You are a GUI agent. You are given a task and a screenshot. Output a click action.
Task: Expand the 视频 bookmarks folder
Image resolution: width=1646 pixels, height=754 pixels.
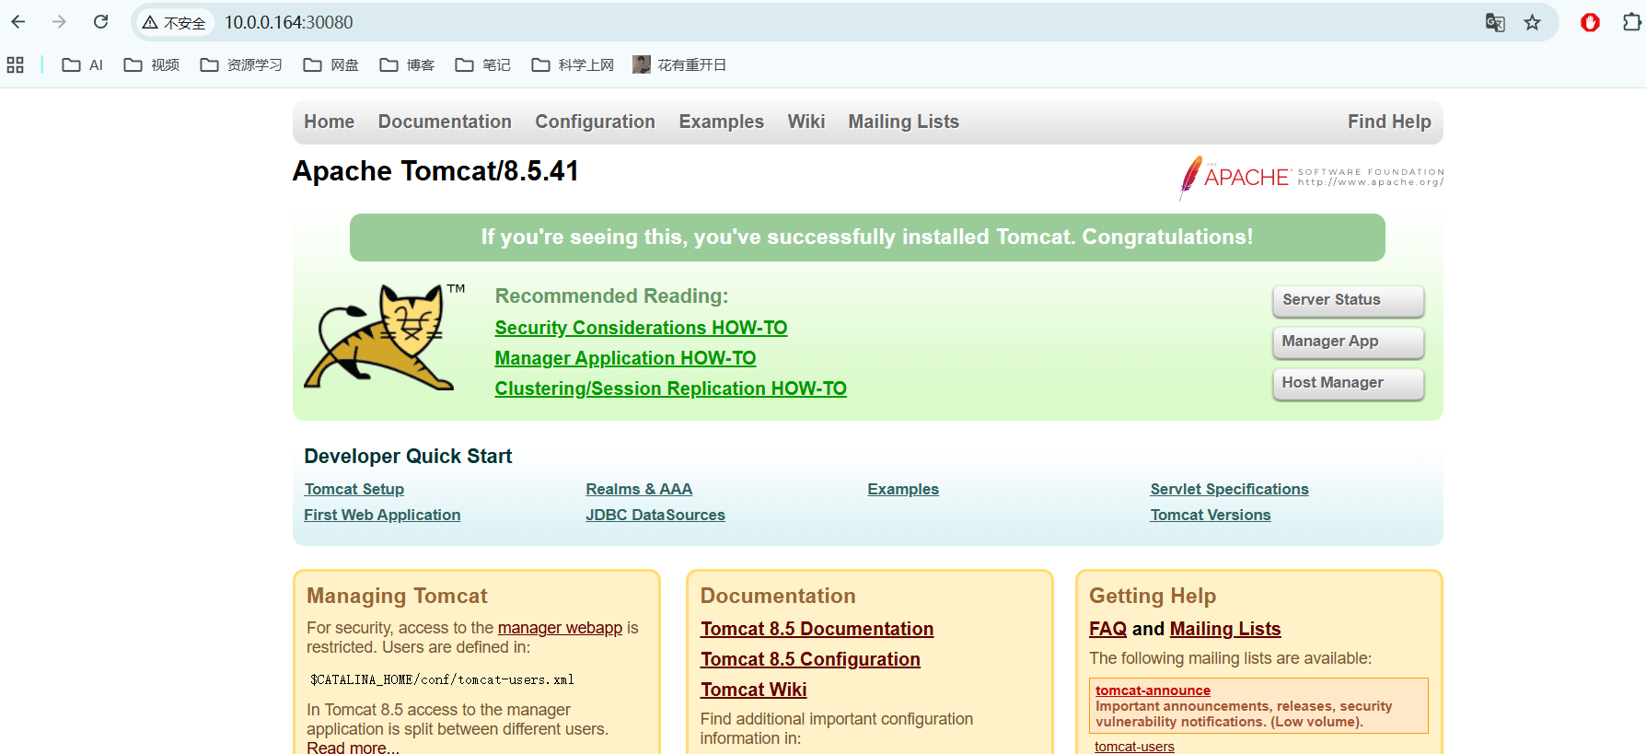152,65
